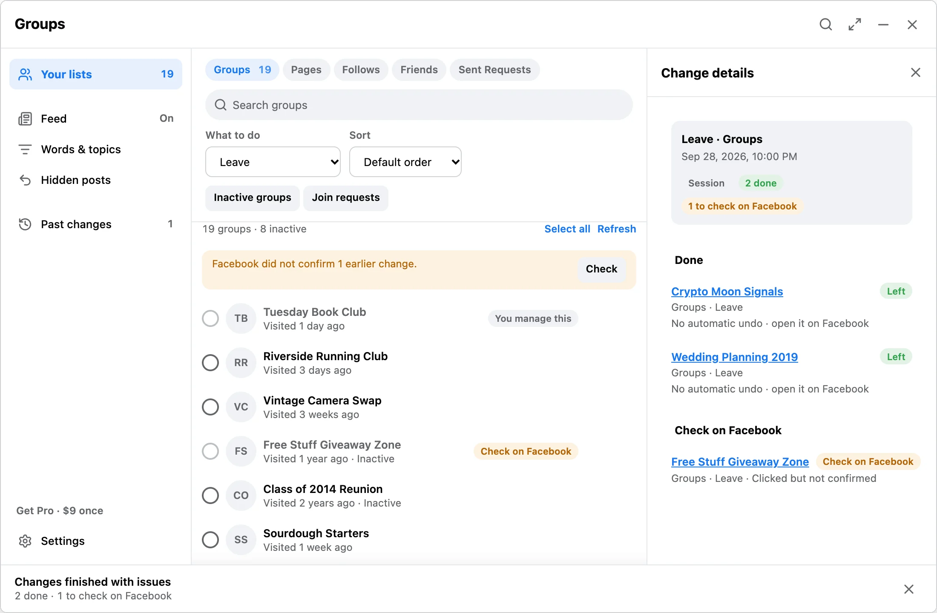
Task: Close the Change details panel
Action: coord(915,73)
